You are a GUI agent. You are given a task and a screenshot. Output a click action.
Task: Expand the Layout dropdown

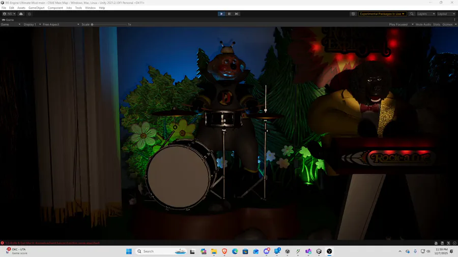446,14
